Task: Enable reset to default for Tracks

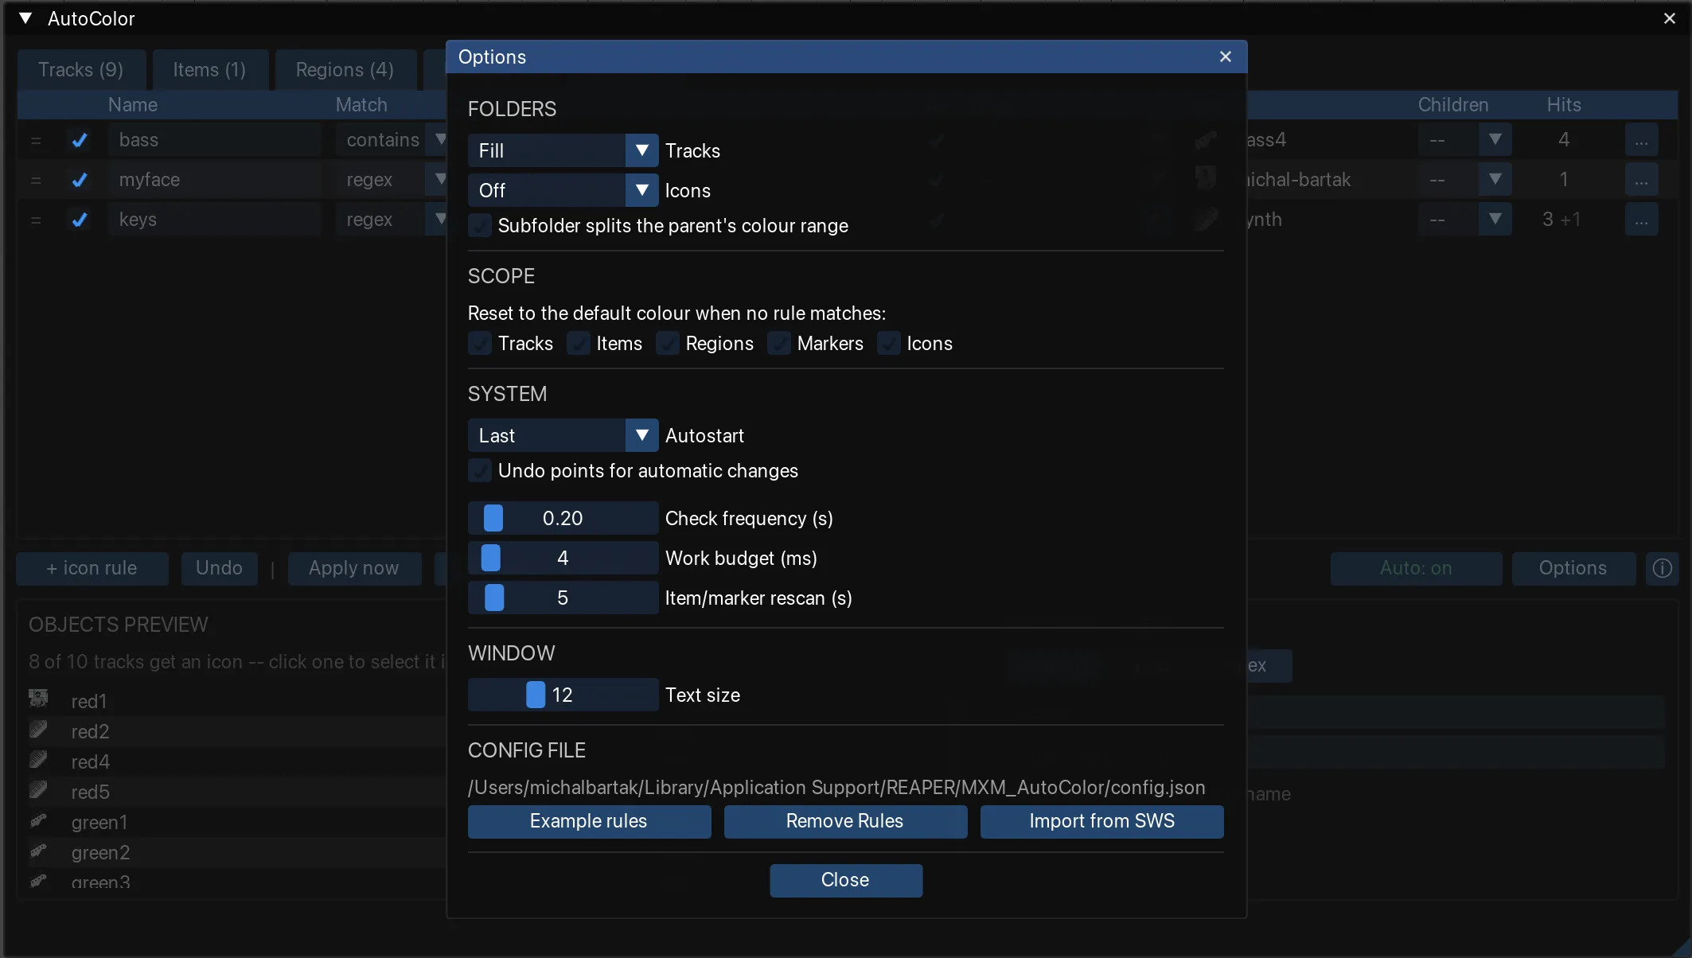Action: 479,344
